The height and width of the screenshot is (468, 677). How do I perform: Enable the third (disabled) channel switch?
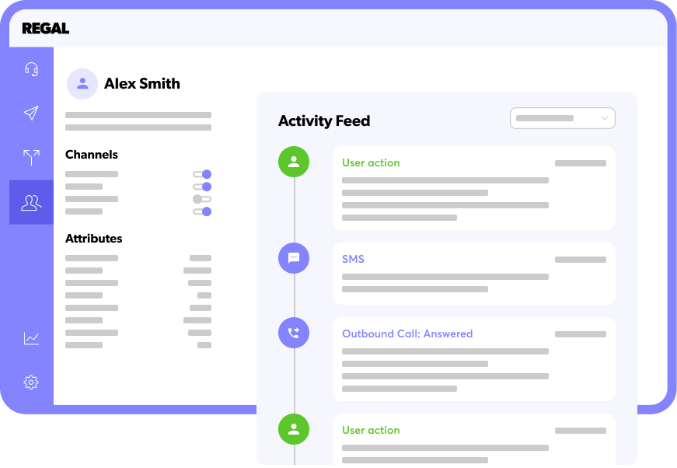[x=202, y=199]
